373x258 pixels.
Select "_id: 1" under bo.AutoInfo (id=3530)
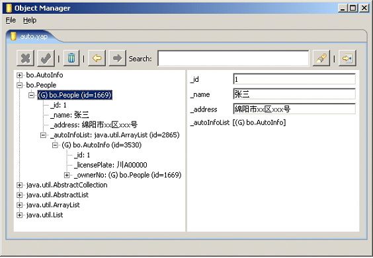(82, 155)
